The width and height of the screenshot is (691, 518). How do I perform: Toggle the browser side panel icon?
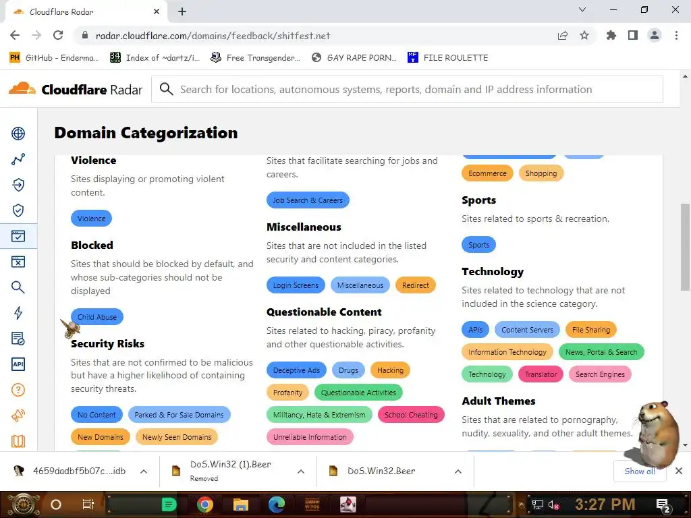pos(633,35)
